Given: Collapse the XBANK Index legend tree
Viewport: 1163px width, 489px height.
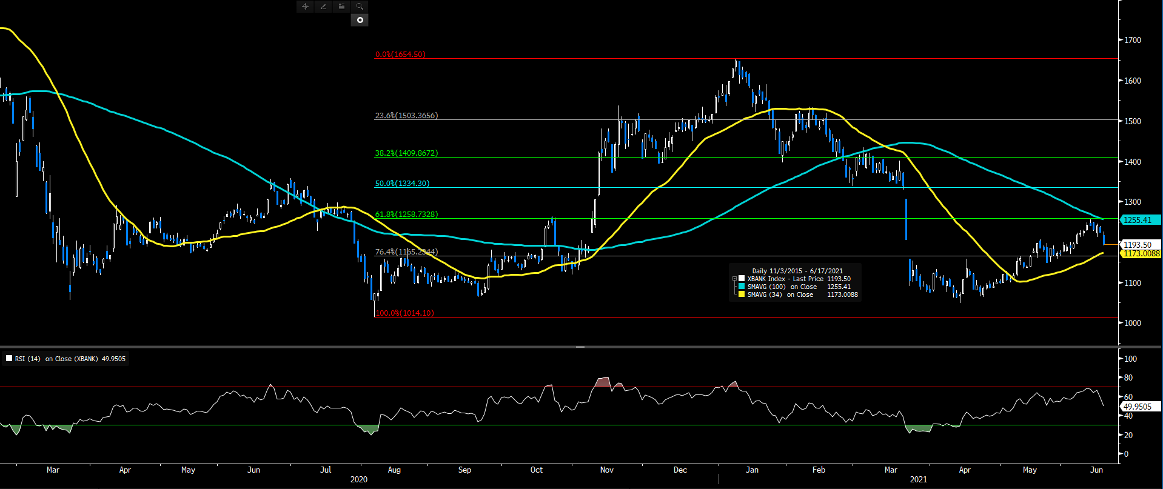Looking at the screenshot, I should [x=734, y=279].
